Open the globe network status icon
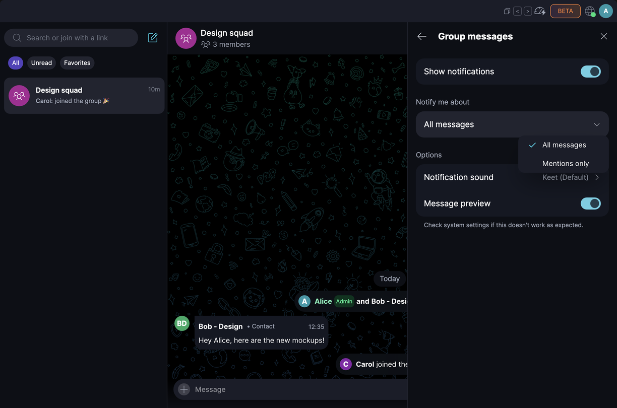This screenshot has width=617, height=408. (590, 11)
